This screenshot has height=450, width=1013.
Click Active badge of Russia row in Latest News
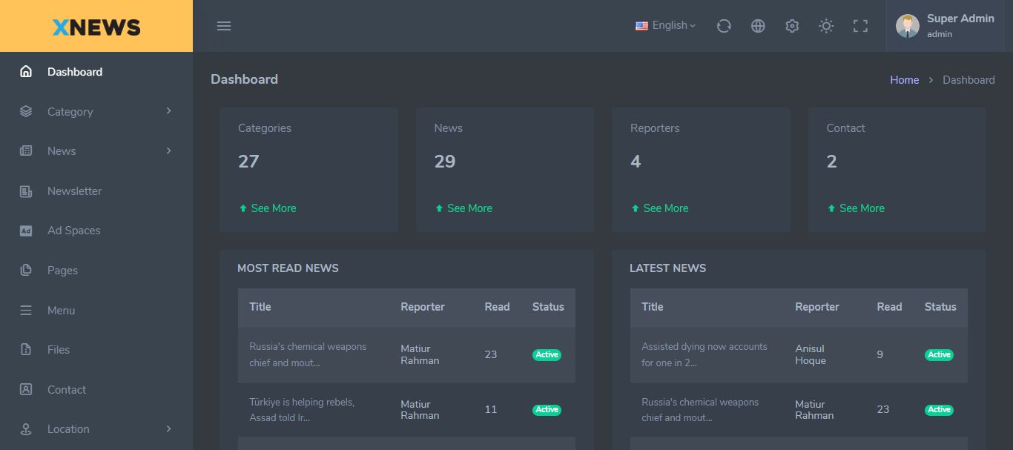point(939,410)
